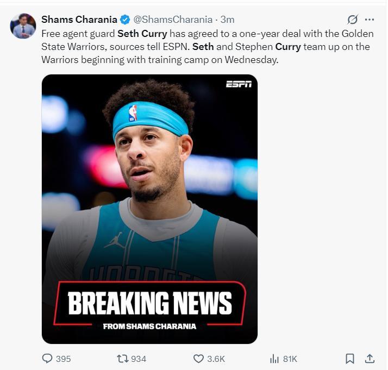Click the blue verified checkmark badge

coord(126,20)
